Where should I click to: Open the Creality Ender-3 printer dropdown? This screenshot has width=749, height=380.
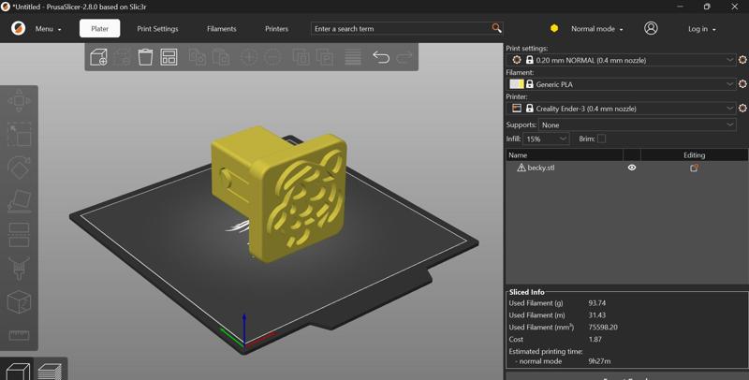point(621,109)
